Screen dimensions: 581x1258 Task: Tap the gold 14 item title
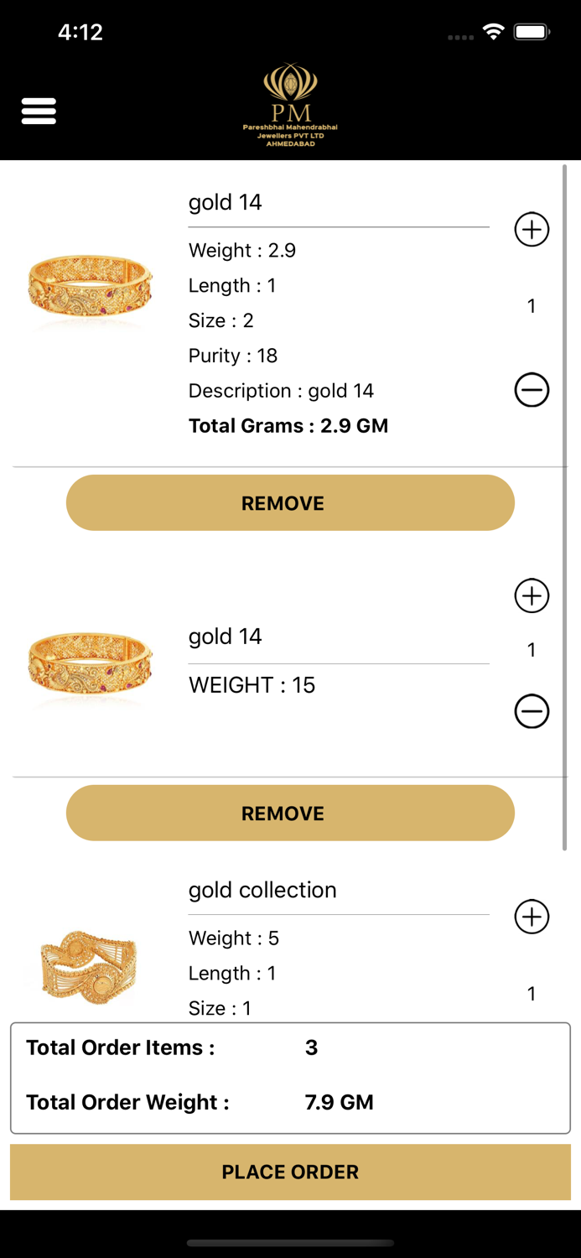[225, 202]
